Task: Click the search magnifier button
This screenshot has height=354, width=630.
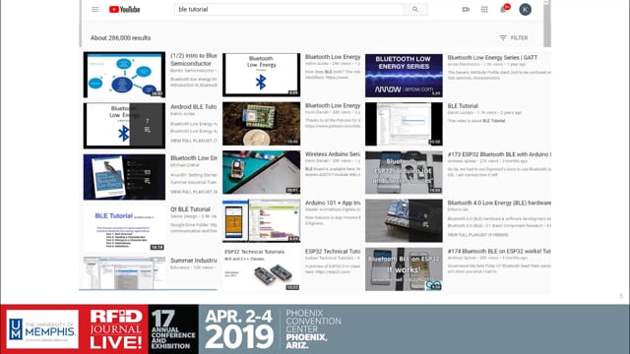Action: (x=415, y=9)
